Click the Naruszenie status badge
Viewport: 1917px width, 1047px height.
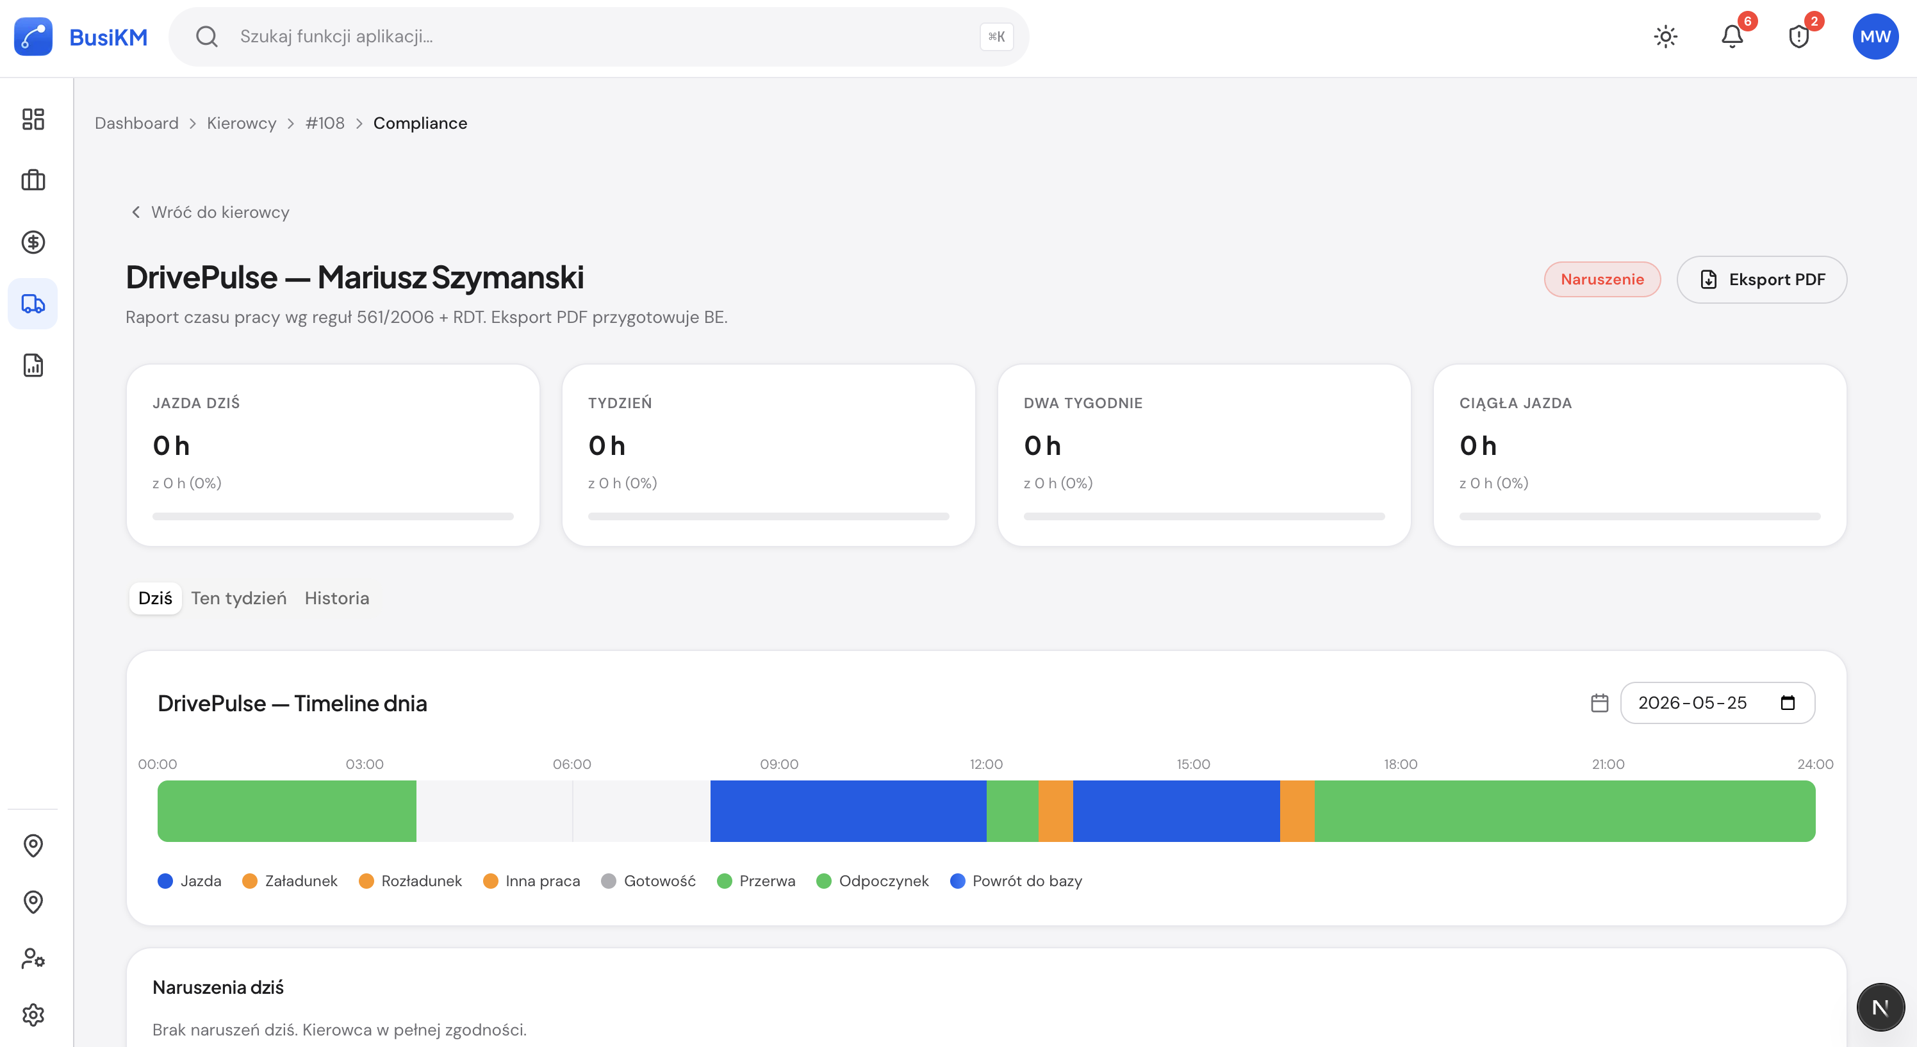coord(1602,280)
